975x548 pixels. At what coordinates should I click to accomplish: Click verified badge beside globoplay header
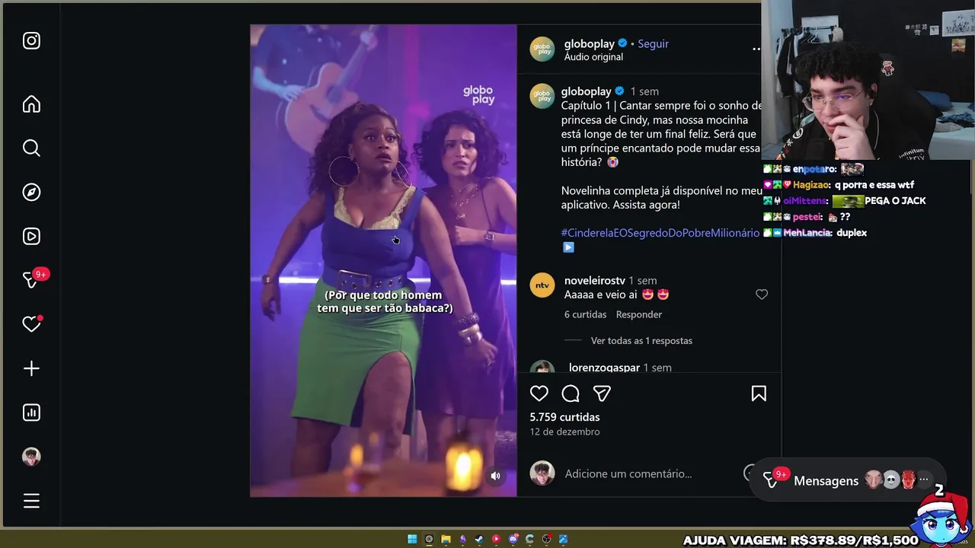tap(622, 44)
